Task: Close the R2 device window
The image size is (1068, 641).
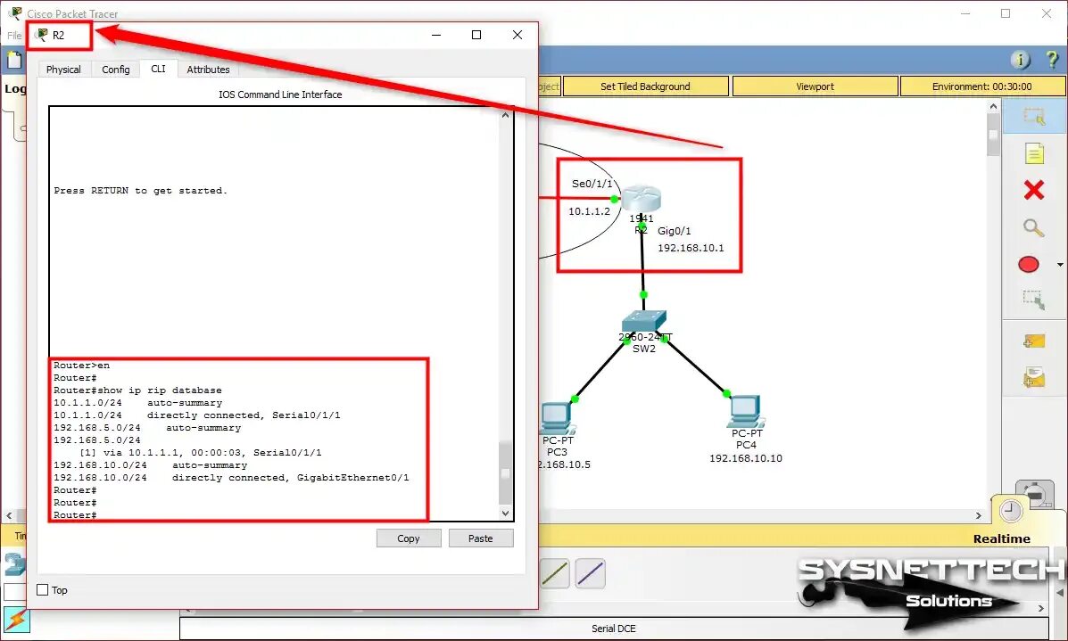Action: tap(517, 35)
